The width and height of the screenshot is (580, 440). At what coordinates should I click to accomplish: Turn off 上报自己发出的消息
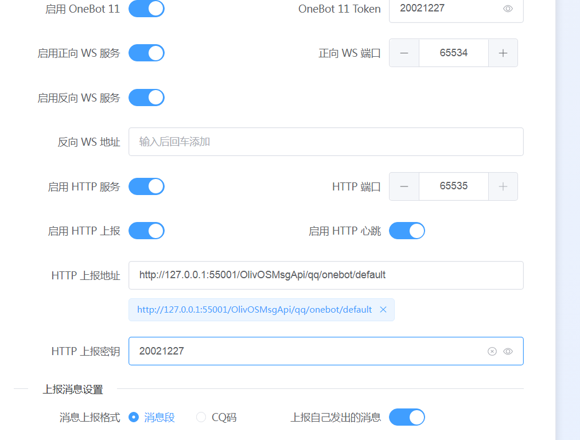pos(407,417)
